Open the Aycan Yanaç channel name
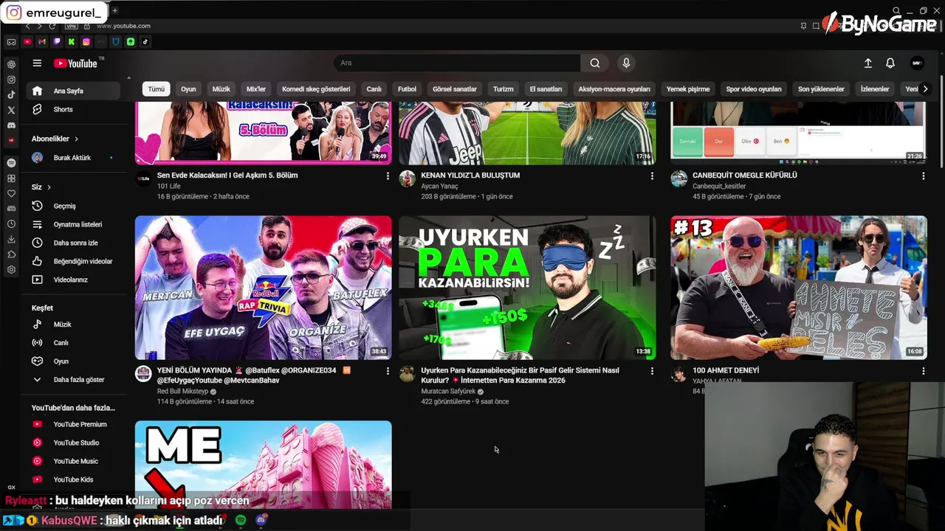The height and width of the screenshot is (531, 945). [439, 187]
